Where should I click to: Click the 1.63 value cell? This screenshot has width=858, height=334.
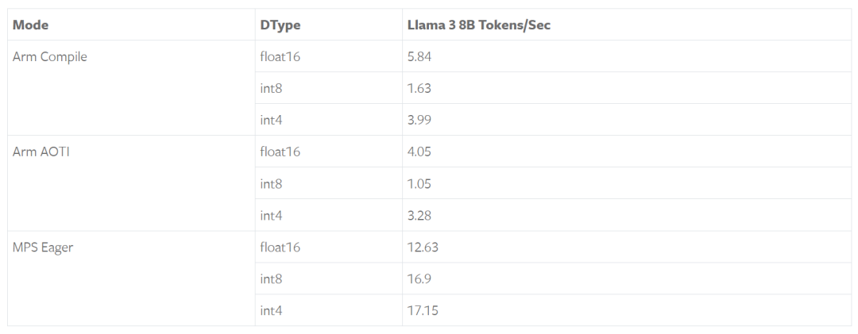click(x=419, y=88)
